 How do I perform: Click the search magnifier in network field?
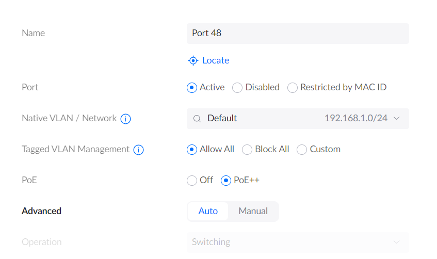pos(197,119)
